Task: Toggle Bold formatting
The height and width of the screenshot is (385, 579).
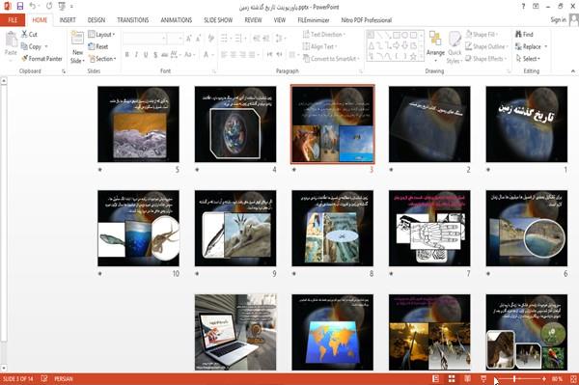Action: click(126, 55)
